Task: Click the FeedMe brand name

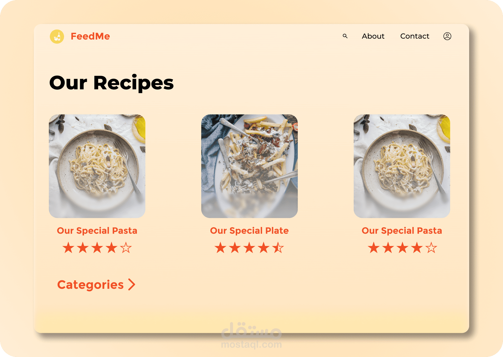Action: click(90, 36)
